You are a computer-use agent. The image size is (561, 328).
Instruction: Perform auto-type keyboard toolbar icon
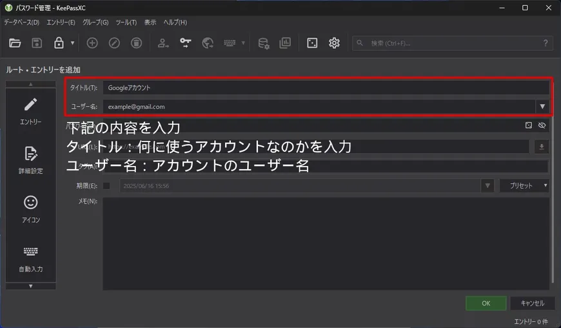[230, 43]
